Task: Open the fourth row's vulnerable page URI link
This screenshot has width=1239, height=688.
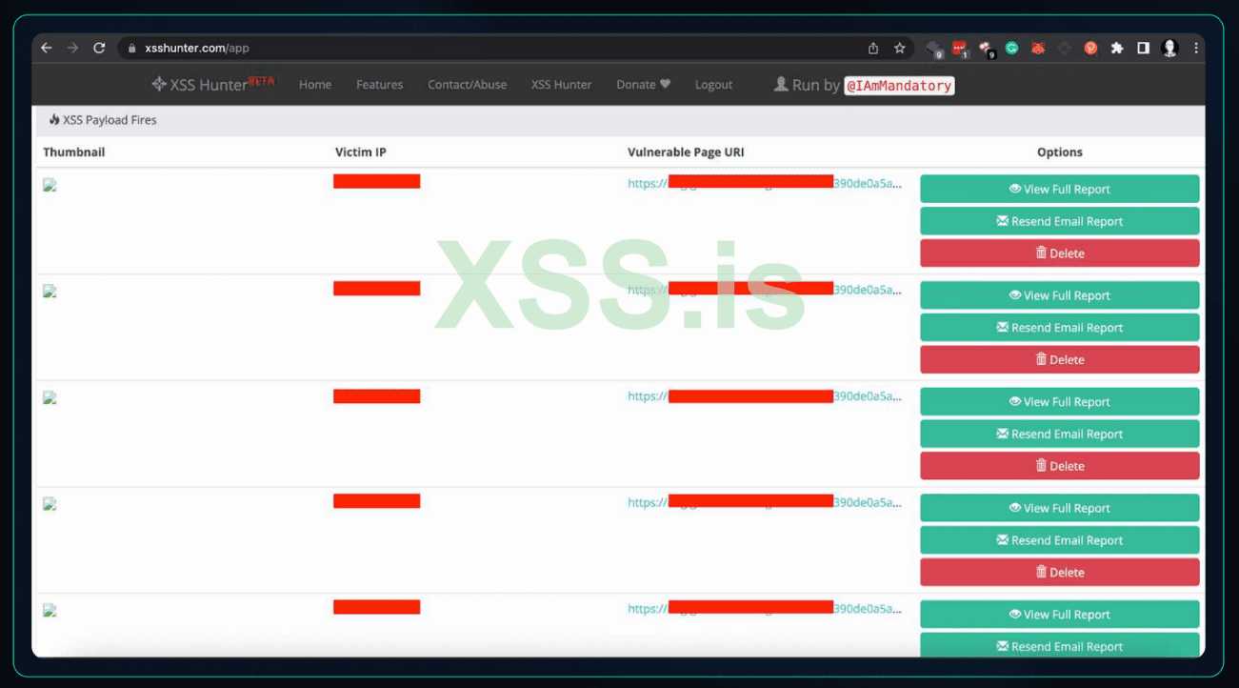Action: click(764, 503)
